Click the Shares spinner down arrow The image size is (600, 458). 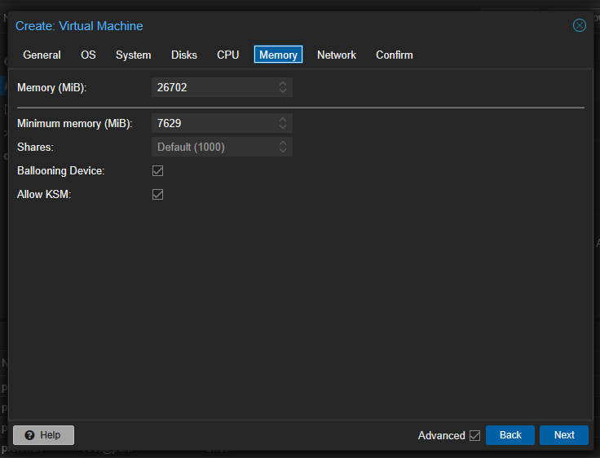click(x=283, y=151)
